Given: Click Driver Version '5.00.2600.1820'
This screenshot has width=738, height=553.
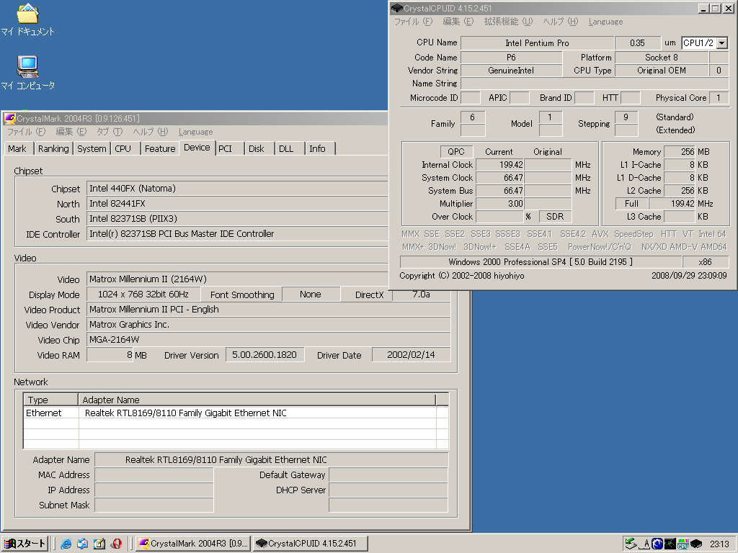Looking at the screenshot, I should coord(264,355).
